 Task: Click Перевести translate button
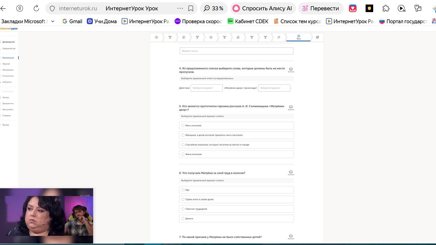(x=320, y=8)
